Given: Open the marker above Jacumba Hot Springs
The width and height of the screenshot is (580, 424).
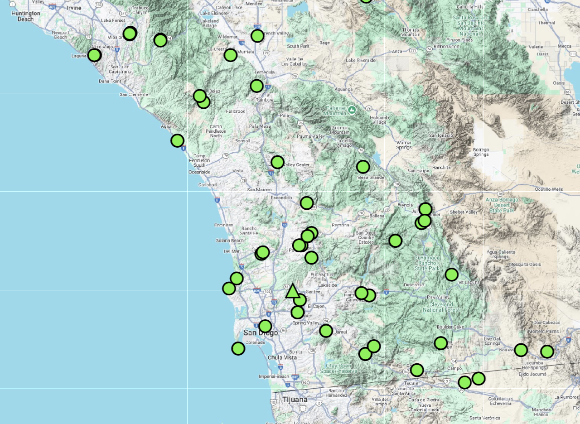Looking at the screenshot, I should [x=547, y=352].
